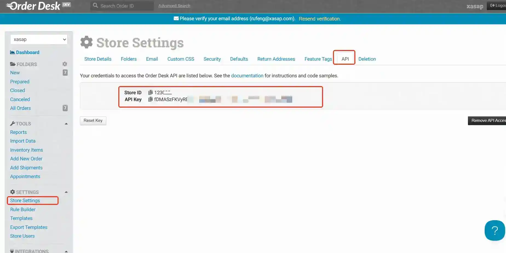506x253 pixels.
Task: Open Appointments
Action: click(25, 176)
